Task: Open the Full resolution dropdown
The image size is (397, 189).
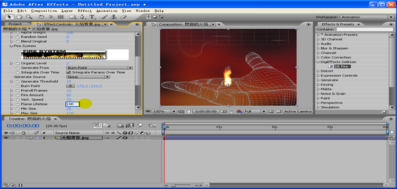Action: pyautogui.click(x=255, y=112)
